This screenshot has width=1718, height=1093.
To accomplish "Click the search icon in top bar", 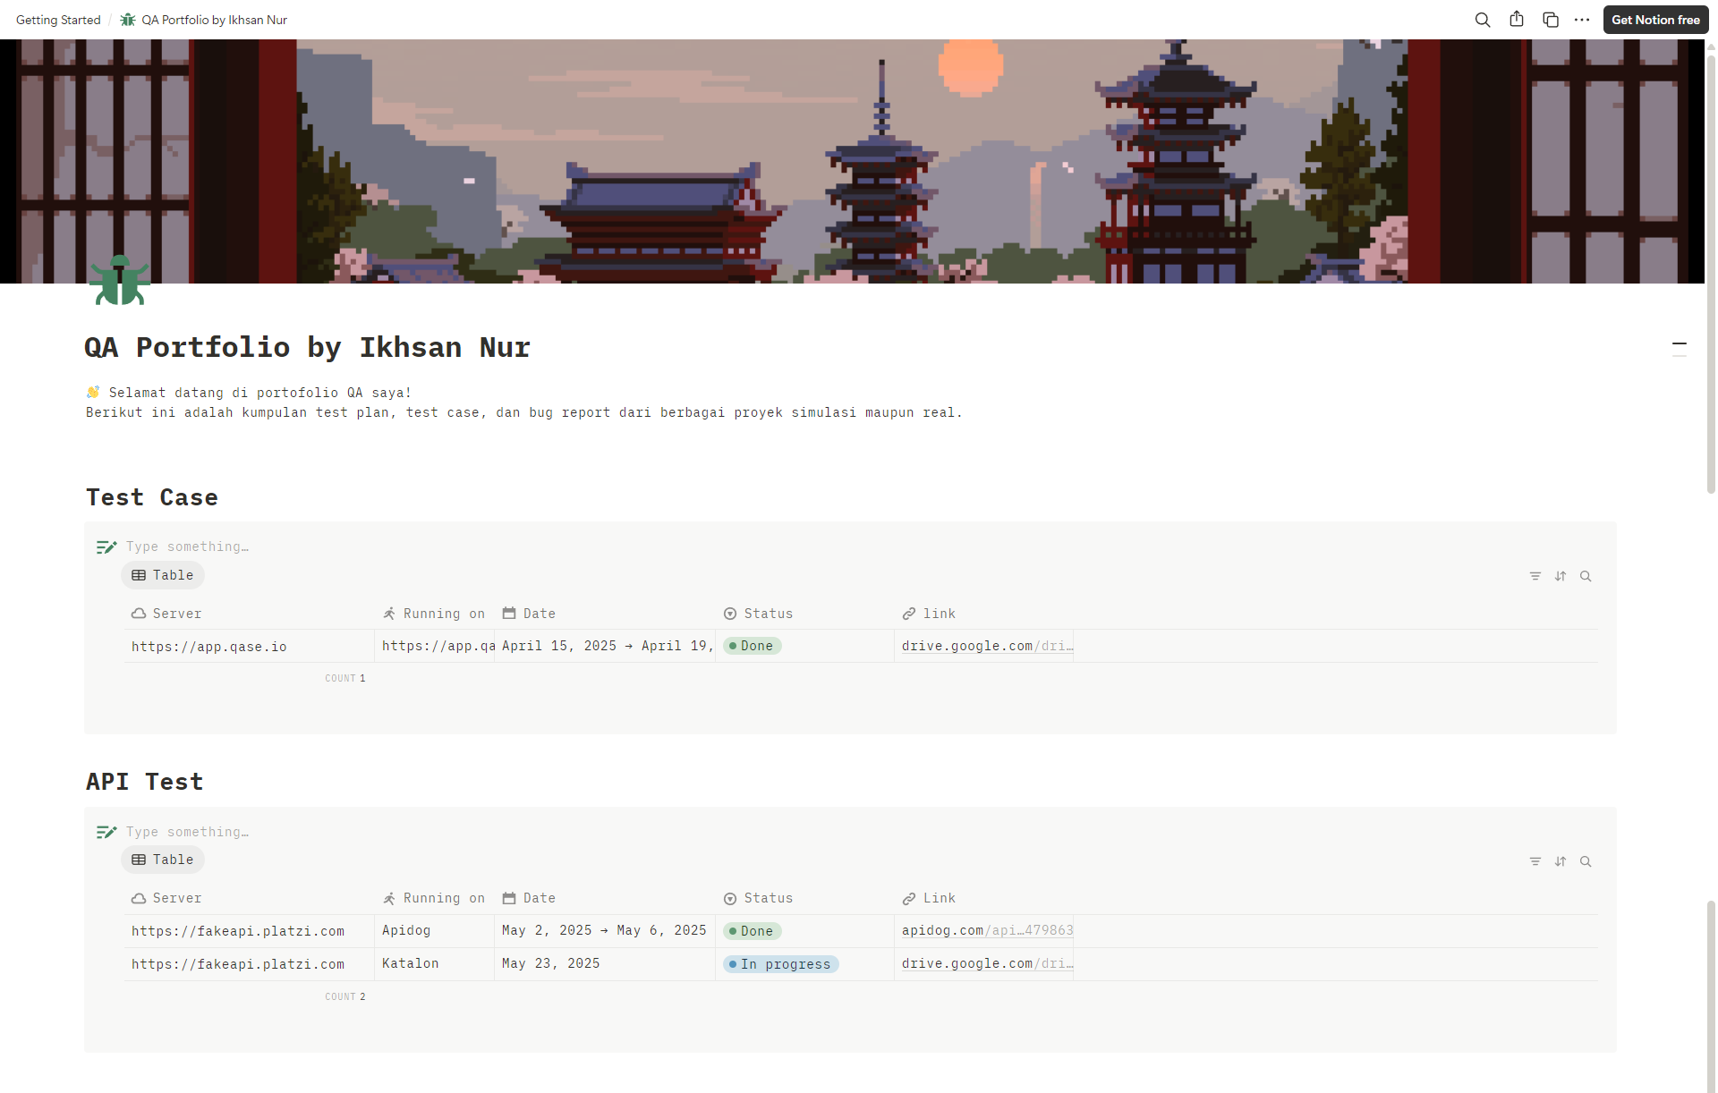I will point(1483,20).
